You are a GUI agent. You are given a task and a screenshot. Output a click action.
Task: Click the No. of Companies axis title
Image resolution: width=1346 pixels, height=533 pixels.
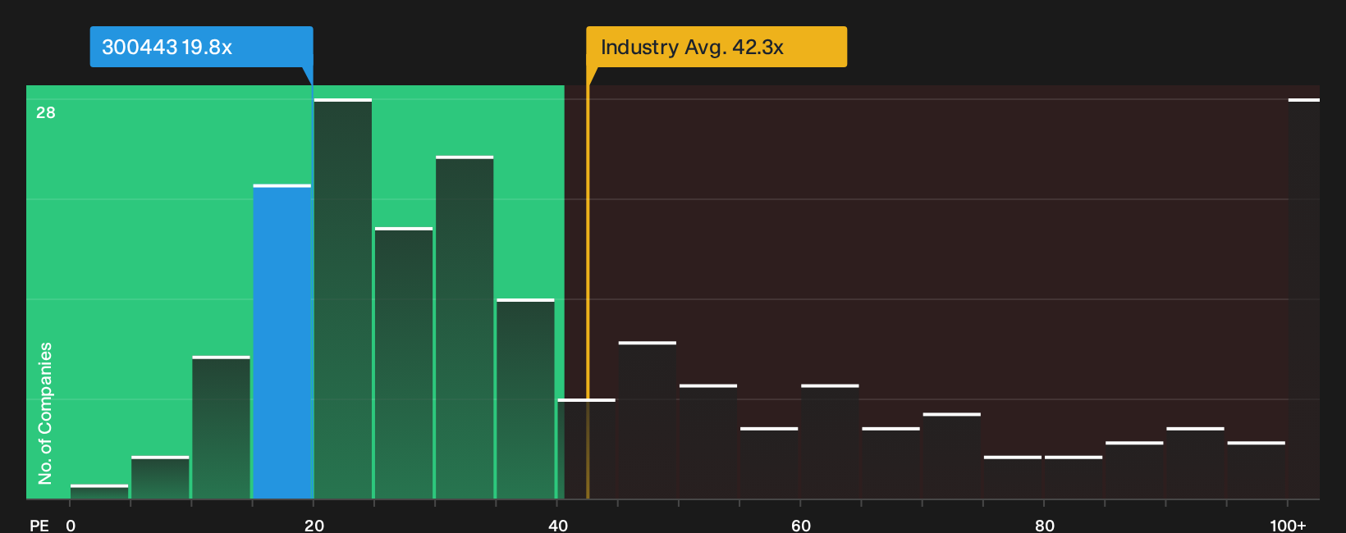click(x=45, y=413)
